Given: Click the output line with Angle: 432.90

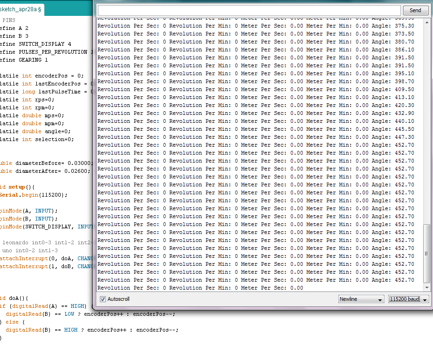Looking at the screenshot, I should (256, 114).
